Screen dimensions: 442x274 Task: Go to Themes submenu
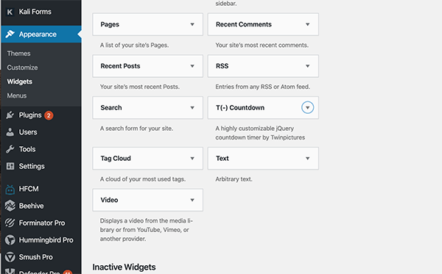pyautogui.click(x=18, y=54)
